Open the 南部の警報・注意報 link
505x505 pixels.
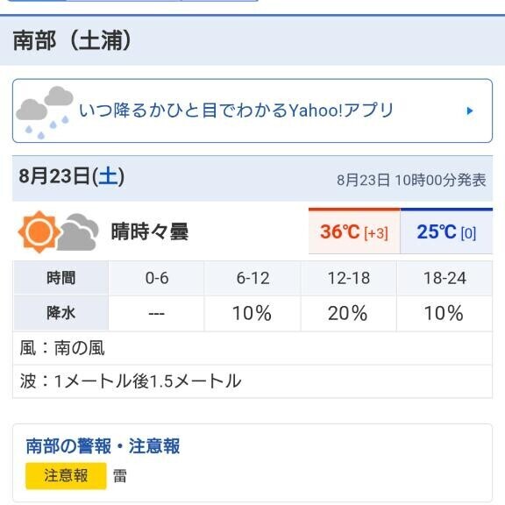pyautogui.click(x=103, y=445)
